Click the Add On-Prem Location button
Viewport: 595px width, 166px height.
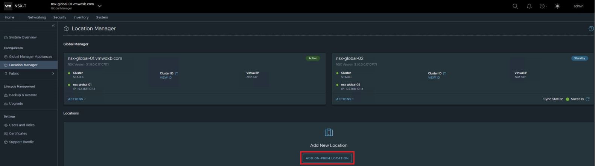pyautogui.click(x=327, y=158)
